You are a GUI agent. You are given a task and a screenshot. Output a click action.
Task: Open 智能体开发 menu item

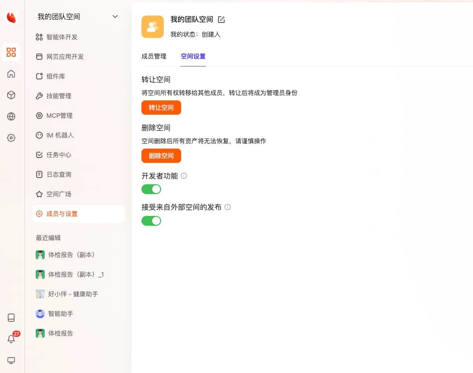point(78,37)
